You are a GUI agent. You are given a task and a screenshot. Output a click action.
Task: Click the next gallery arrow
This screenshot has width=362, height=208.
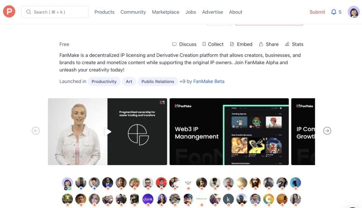coord(327,131)
